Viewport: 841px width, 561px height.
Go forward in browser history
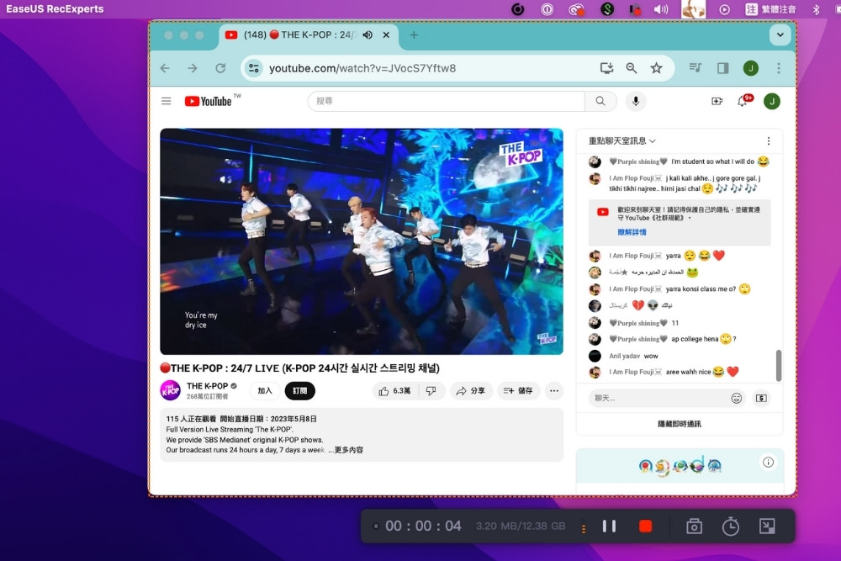[x=193, y=68]
